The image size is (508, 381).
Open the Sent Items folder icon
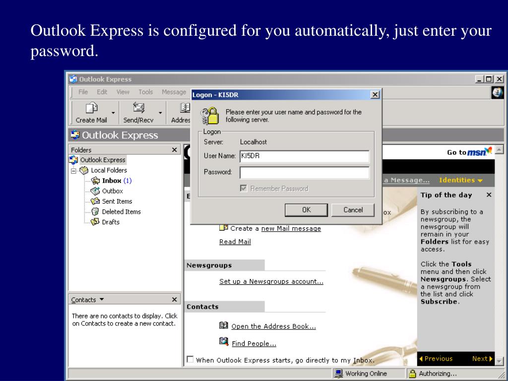(95, 201)
